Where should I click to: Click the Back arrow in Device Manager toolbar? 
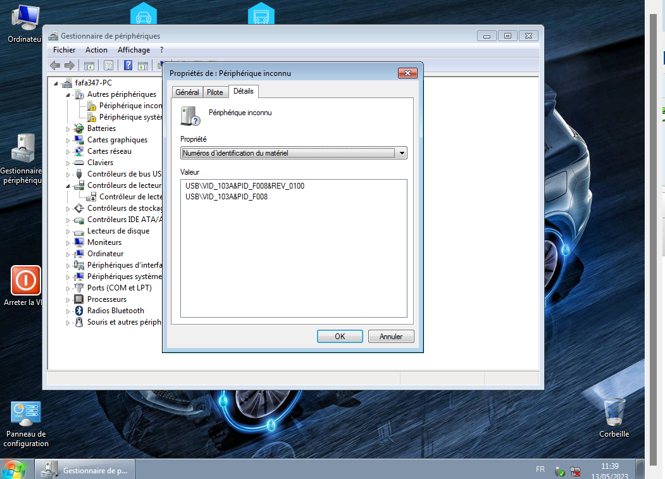pos(55,65)
